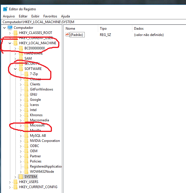
Task: Expand the HKEY_USERS key
Action: [x=10, y=182]
